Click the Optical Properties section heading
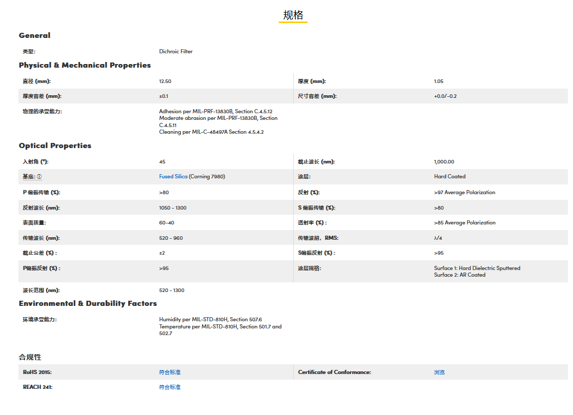This screenshot has width=573, height=415. pos(55,146)
